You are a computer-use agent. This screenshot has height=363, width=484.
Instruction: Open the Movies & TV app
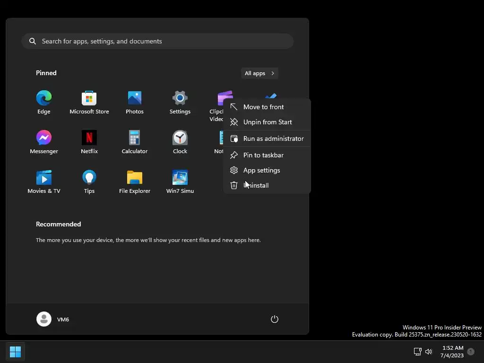pyautogui.click(x=44, y=182)
